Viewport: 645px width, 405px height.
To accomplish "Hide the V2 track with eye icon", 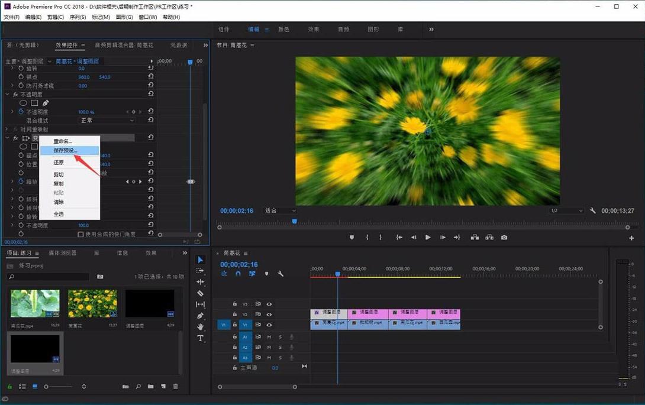I will (x=269, y=315).
